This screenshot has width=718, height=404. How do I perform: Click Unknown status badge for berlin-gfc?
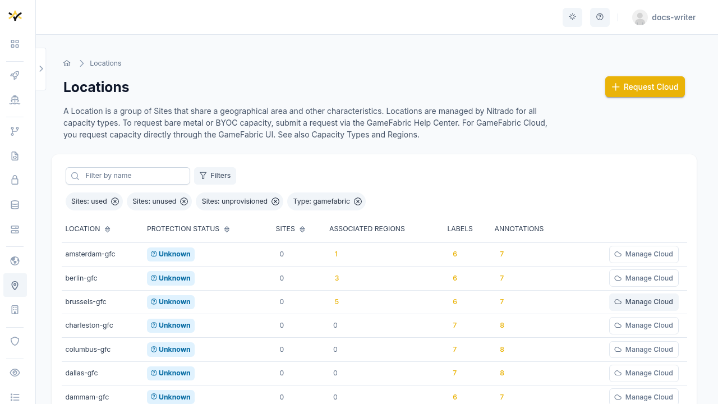tap(171, 278)
